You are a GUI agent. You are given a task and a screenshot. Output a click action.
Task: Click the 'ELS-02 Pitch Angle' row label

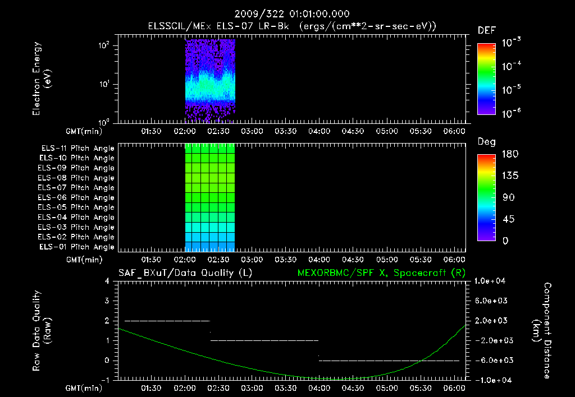tap(76, 237)
